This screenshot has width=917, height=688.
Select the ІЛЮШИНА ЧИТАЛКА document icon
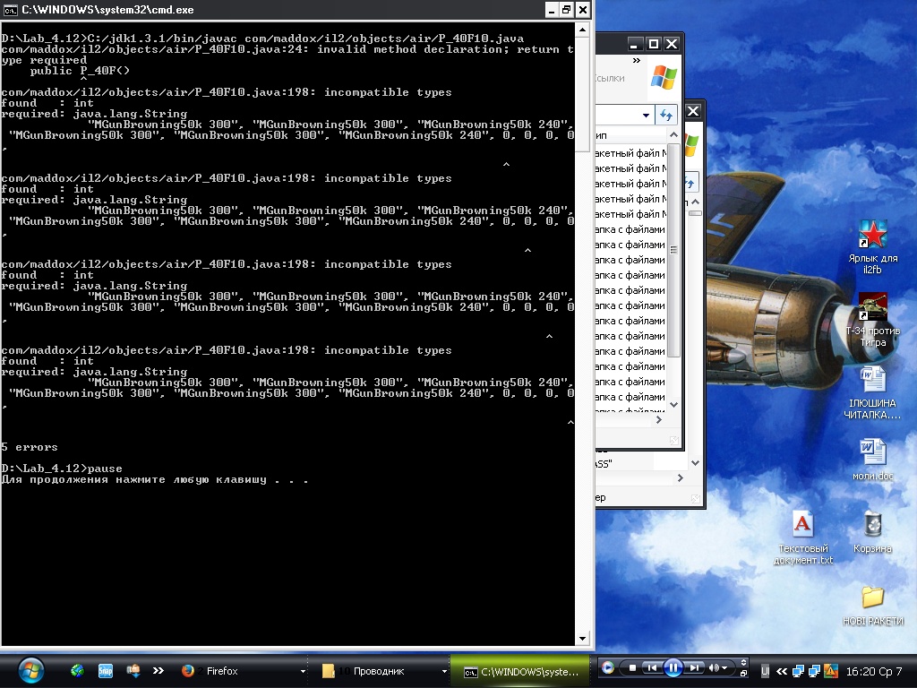(x=872, y=392)
